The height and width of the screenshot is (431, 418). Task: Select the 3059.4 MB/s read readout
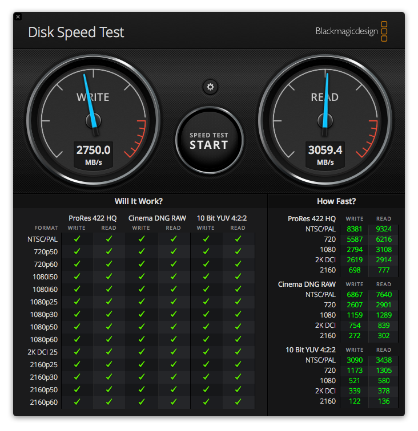(x=325, y=154)
